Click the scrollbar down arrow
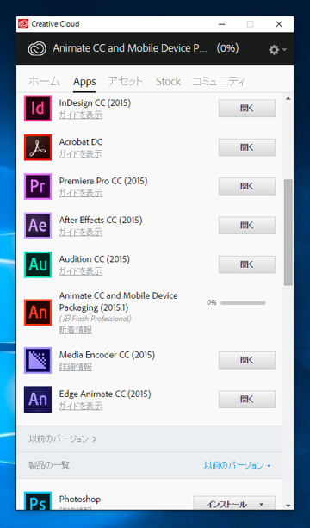 (288, 506)
